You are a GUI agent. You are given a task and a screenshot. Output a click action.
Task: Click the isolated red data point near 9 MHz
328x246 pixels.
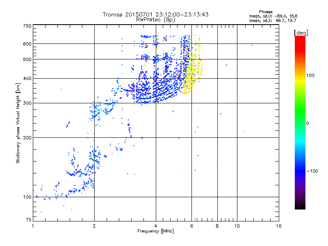click(227, 65)
